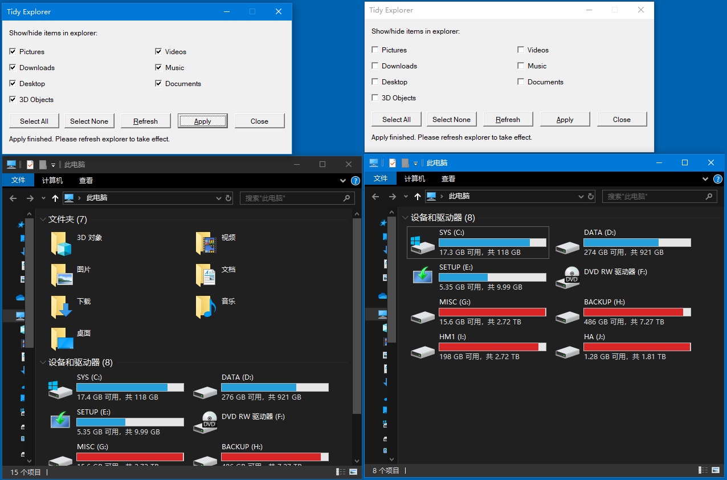The width and height of the screenshot is (727, 480).
Task: Expand ribbon chevron in left explorer
Action: click(x=343, y=181)
